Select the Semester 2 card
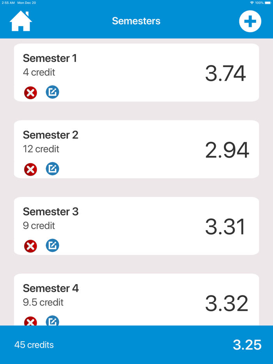The height and width of the screenshot is (364, 273). click(x=136, y=149)
